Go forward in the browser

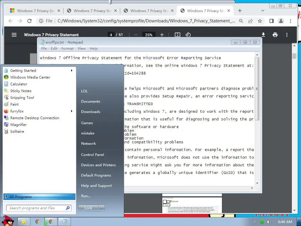(20, 21)
